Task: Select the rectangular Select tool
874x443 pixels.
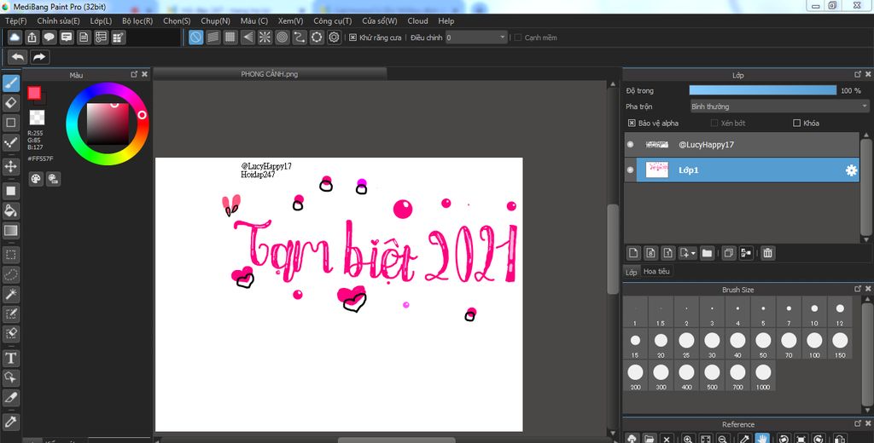Action: 11,255
